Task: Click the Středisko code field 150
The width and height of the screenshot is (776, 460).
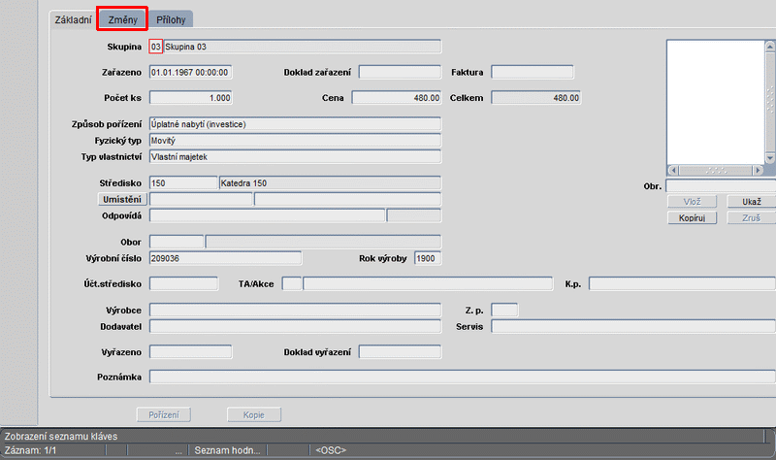Action: point(183,183)
